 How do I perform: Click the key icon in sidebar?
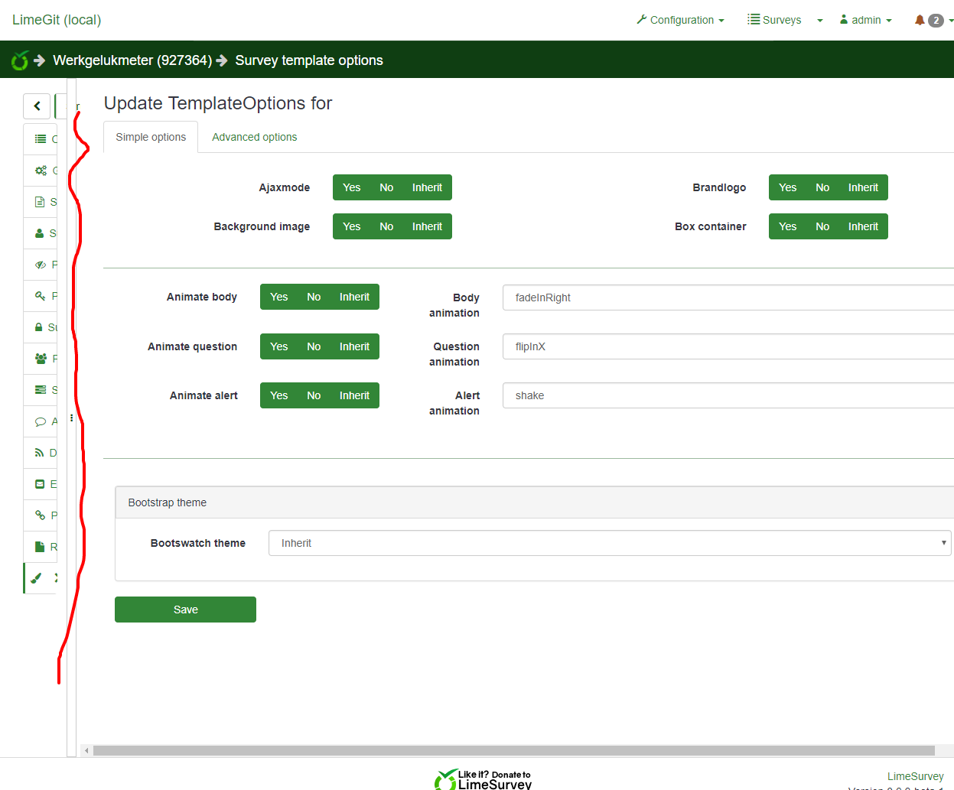(41, 296)
